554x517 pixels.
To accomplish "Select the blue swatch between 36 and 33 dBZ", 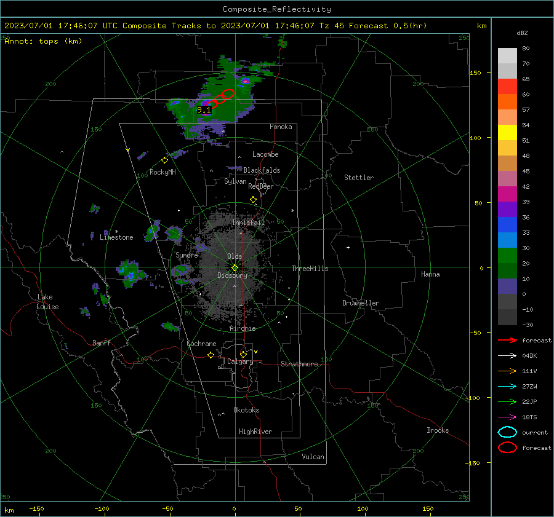I will [x=507, y=225].
